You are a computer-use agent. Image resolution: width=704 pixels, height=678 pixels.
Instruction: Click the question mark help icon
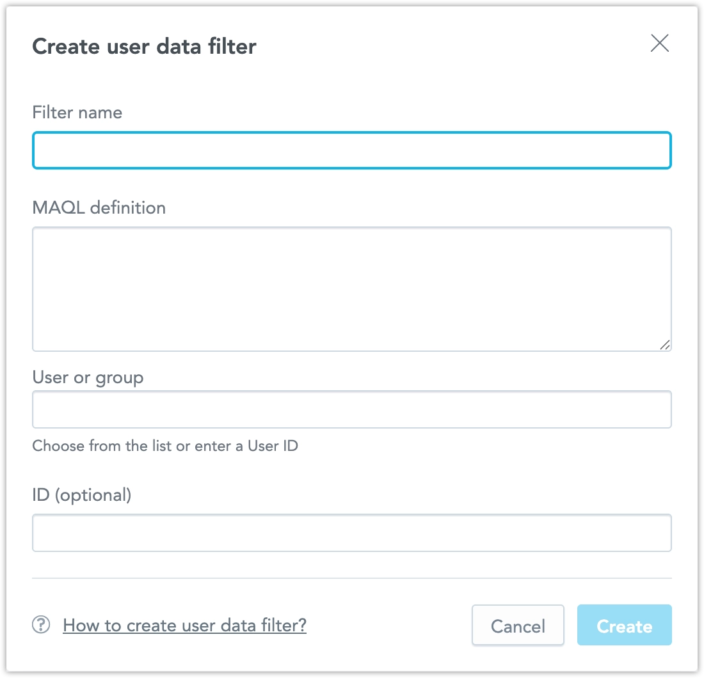click(x=41, y=625)
